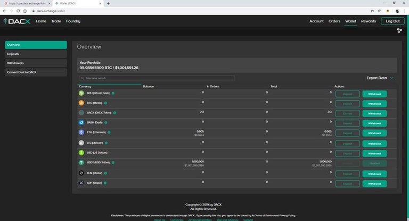Screen dimensions: 409x221
Task: Open the Trade nav item
Action: 56,21
